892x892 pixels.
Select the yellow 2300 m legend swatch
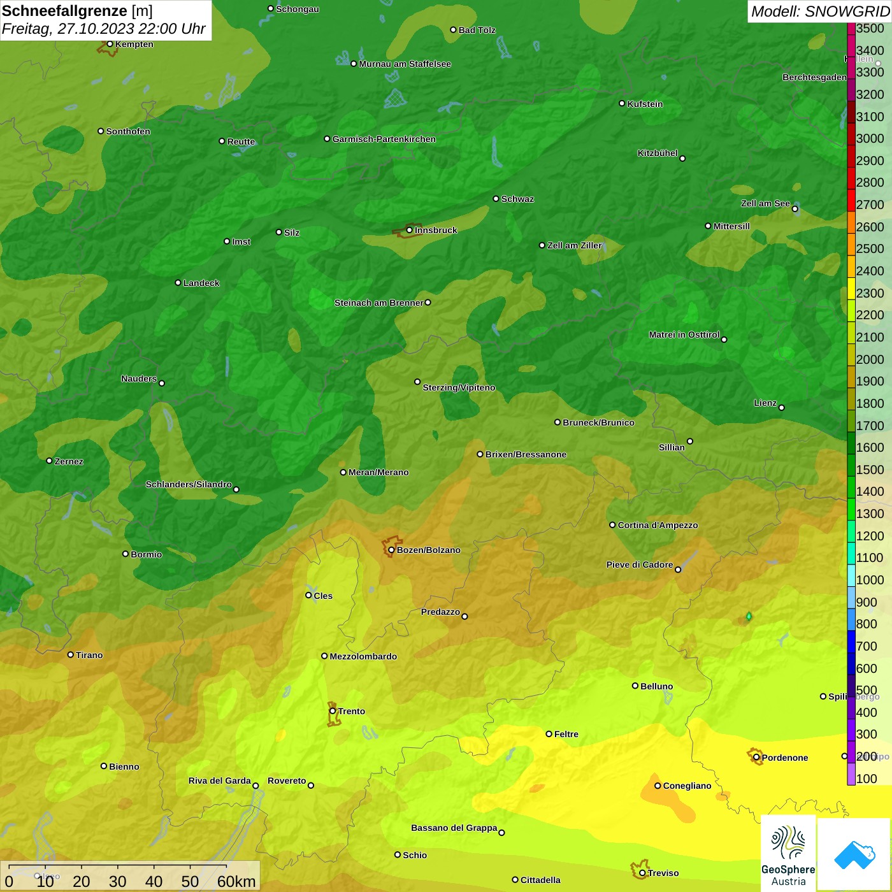coord(851,289)
